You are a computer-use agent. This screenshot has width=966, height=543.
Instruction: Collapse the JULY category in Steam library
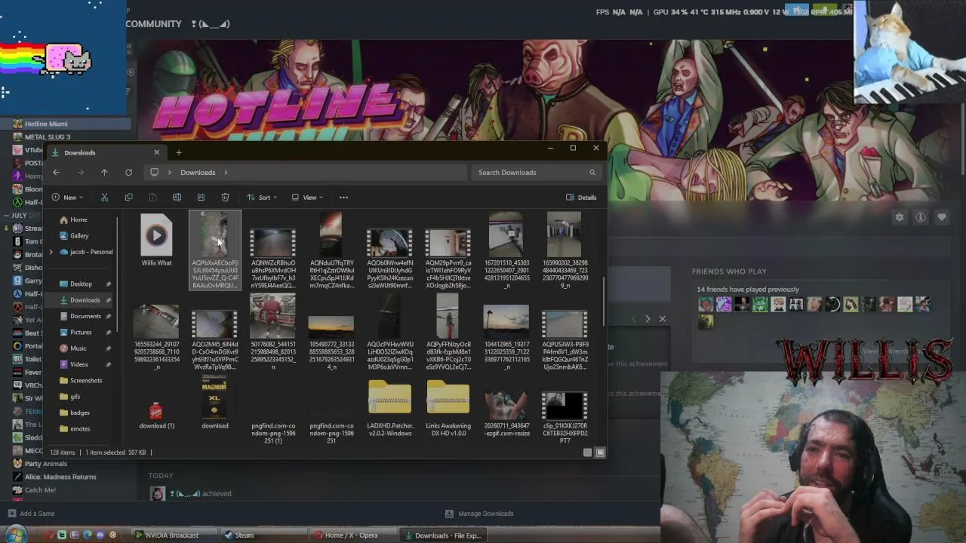click(x=5, y=216)
